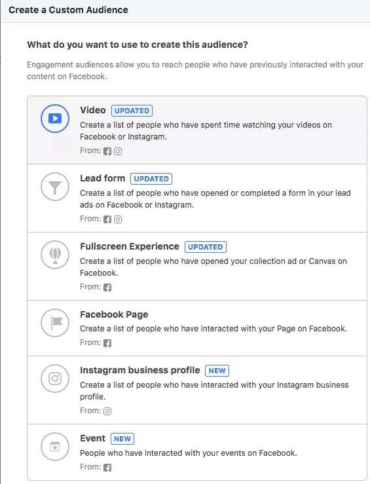Choose the Lead form title
The image size is (370, 484).
[102, 178]
